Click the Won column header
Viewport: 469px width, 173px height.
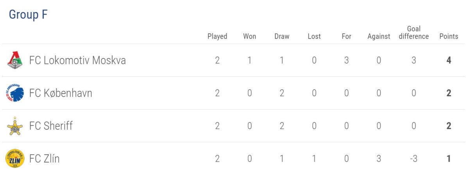(249, 36)
